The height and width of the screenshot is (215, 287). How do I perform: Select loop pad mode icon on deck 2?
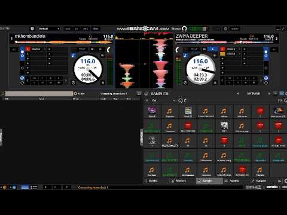pos(266,56)
